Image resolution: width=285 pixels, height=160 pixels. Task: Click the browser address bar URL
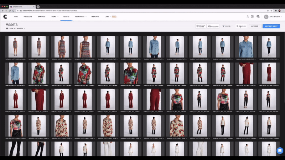point(48,11)
